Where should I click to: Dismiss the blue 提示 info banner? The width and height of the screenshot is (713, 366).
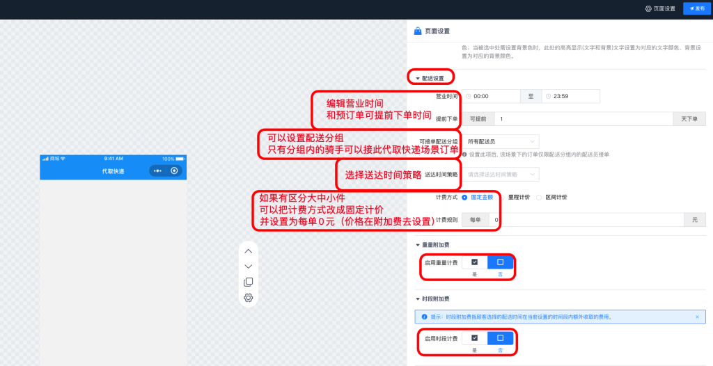(697, 317)
